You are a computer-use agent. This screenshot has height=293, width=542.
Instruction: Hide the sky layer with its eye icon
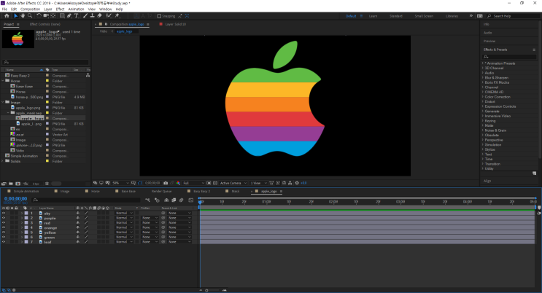(x=4, y=213)
